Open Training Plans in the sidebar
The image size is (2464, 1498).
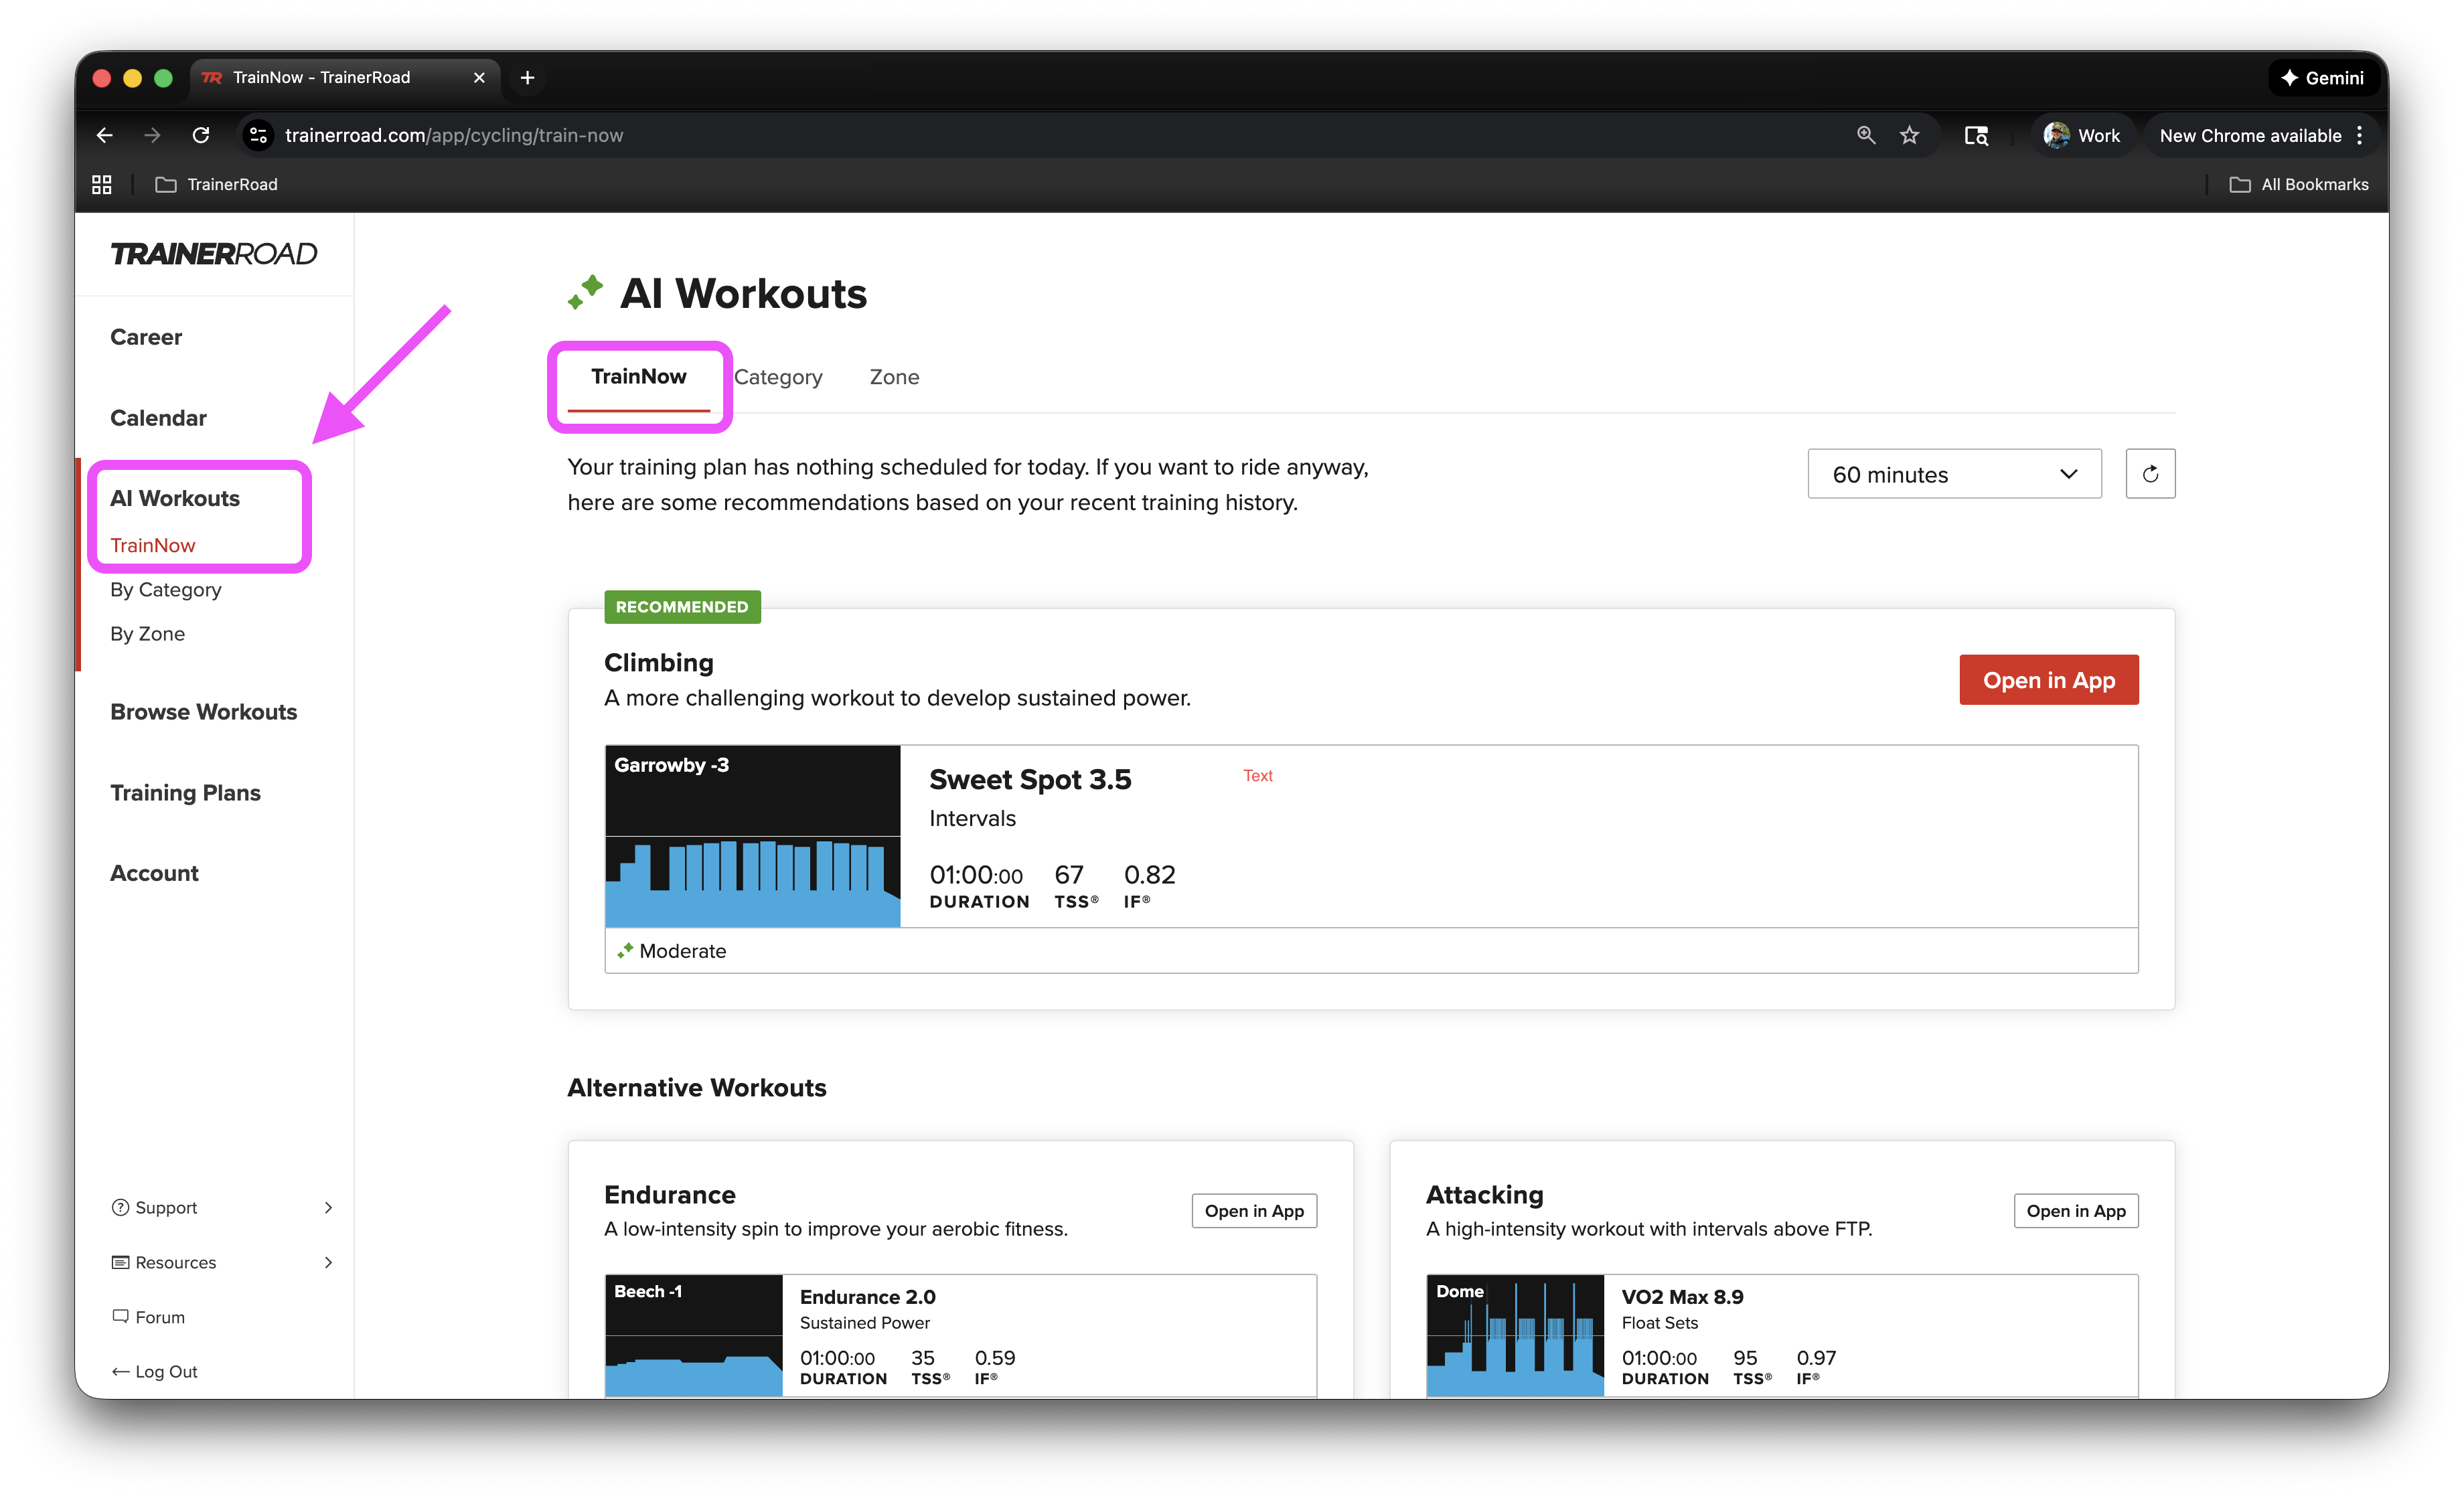pos(185,793)
